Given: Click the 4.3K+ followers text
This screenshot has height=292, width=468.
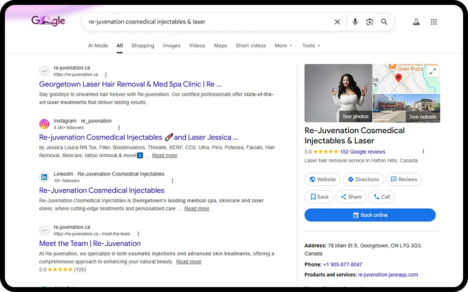Looking at the screenshot, I should pos(68,127).
